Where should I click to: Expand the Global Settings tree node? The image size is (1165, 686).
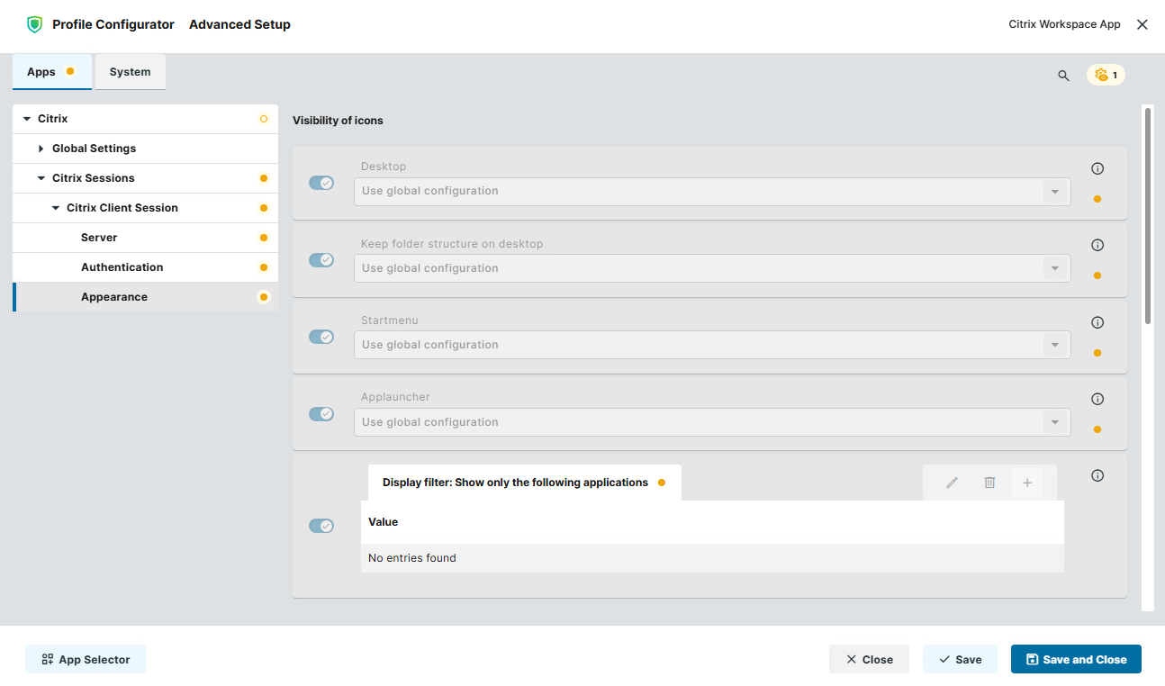click(41, 149)
